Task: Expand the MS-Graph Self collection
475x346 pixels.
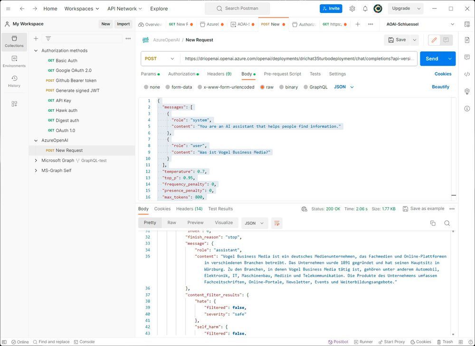Action: (36, 171)
